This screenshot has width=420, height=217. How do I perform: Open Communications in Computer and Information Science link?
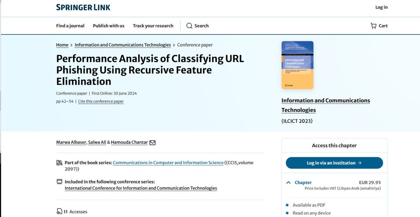[x=168, y=163]
